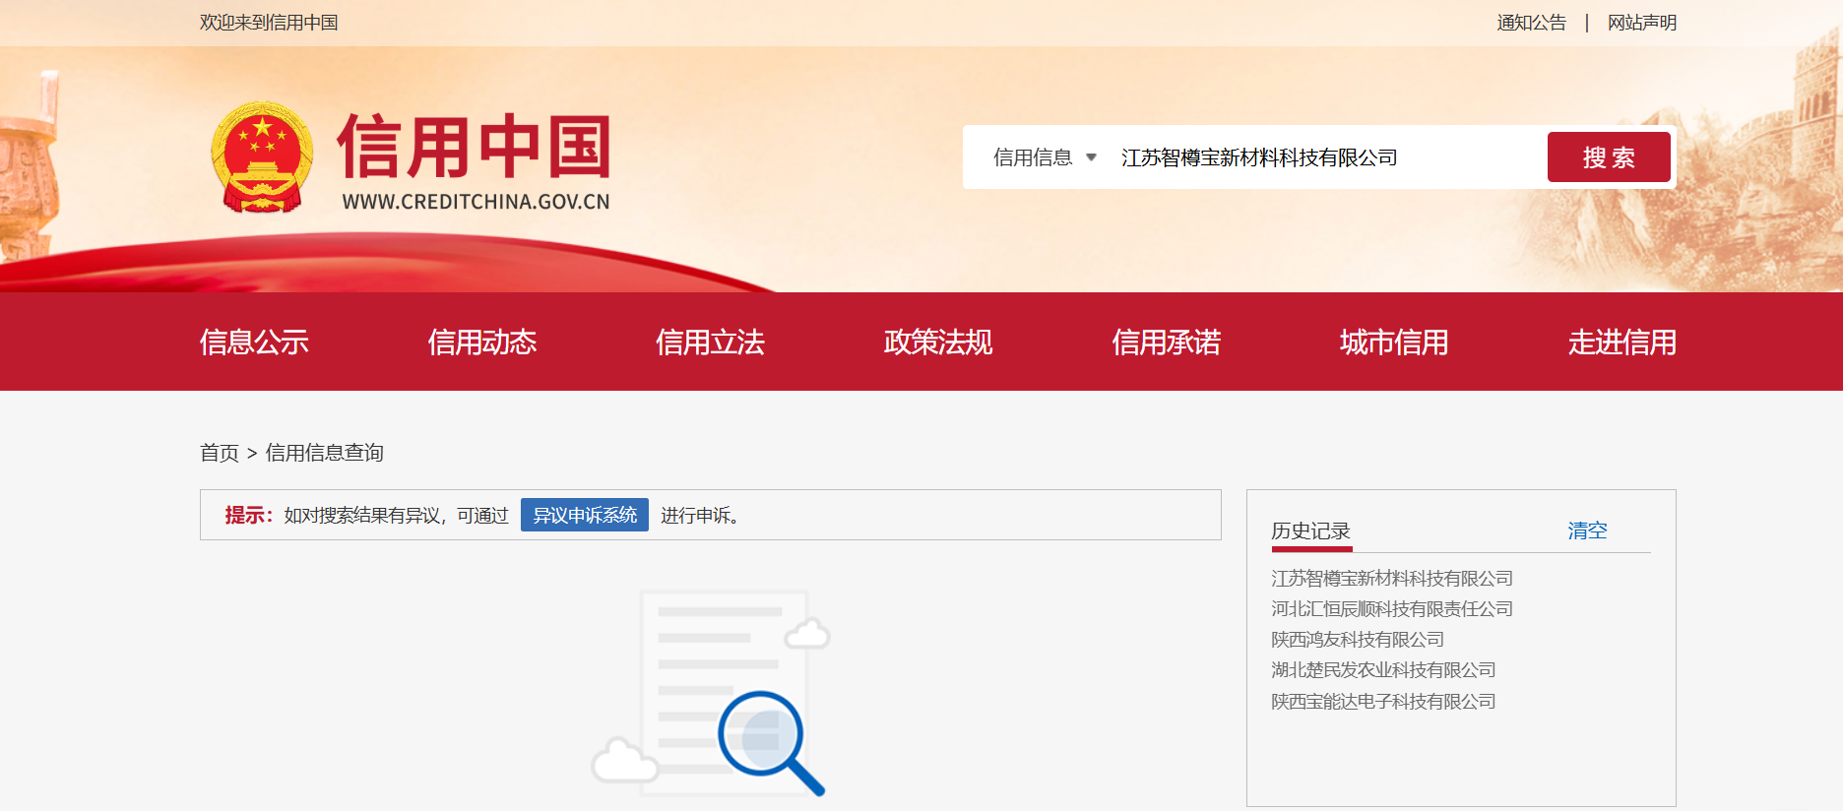Go to 政策法规 menu
1843x811 pixels.
coord(938,342)
